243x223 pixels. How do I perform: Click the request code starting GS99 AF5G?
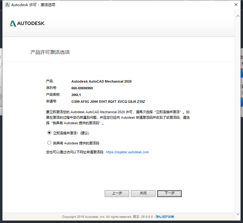coord(108,102)
